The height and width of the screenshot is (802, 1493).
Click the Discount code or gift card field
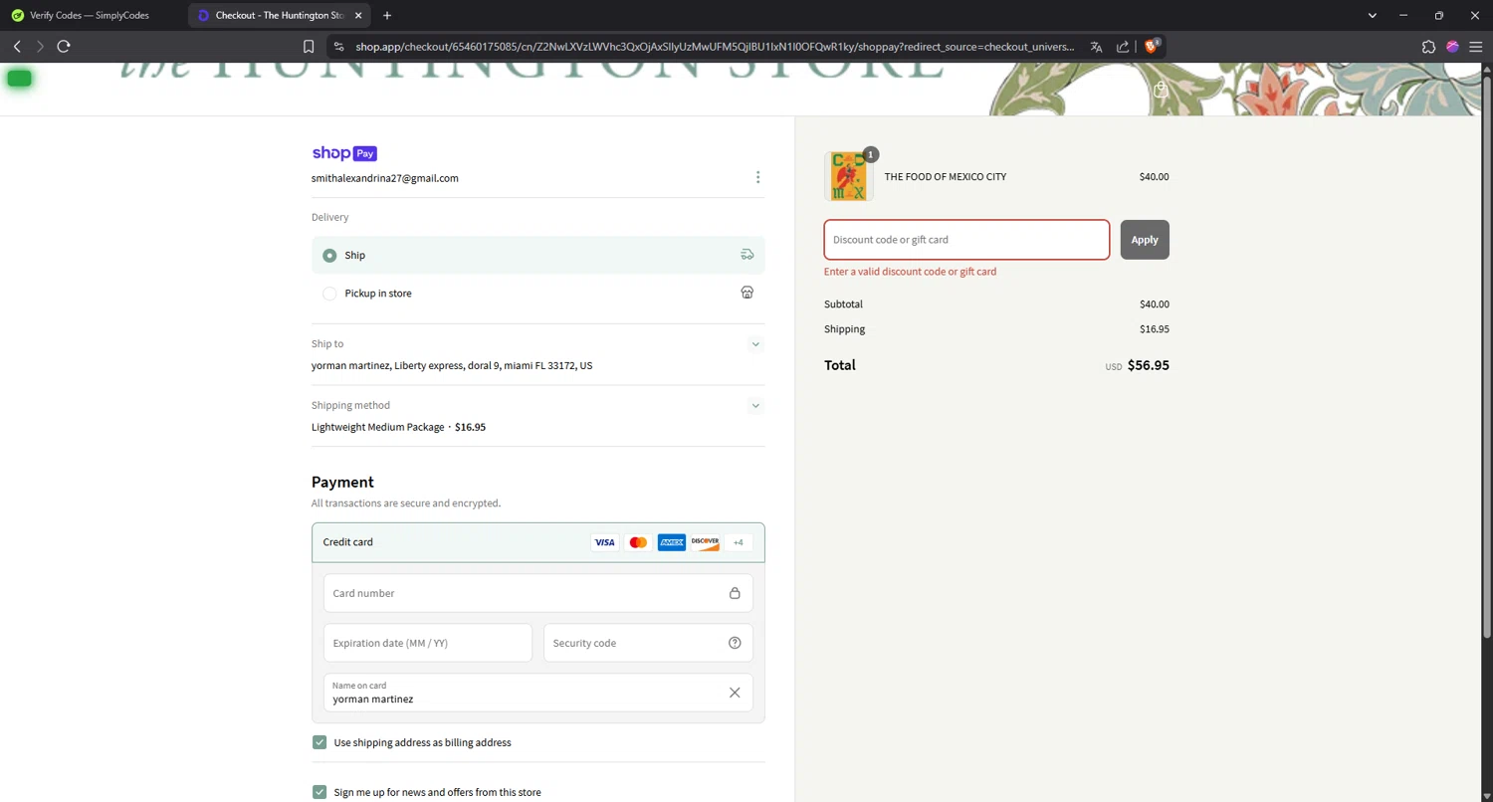coord(966,240)
